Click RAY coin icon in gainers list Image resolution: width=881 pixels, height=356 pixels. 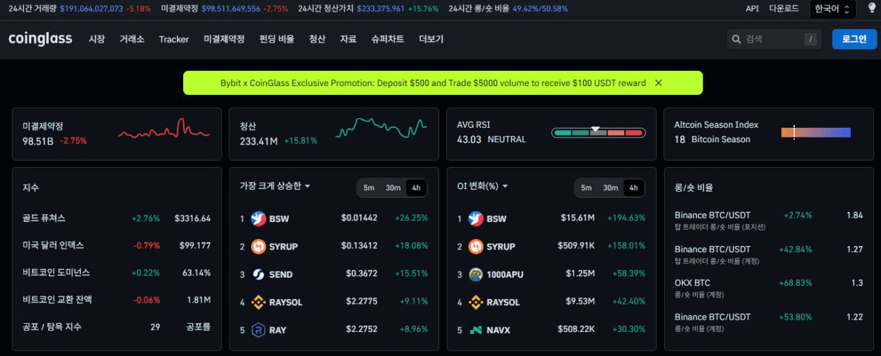[x=259, y=330]
